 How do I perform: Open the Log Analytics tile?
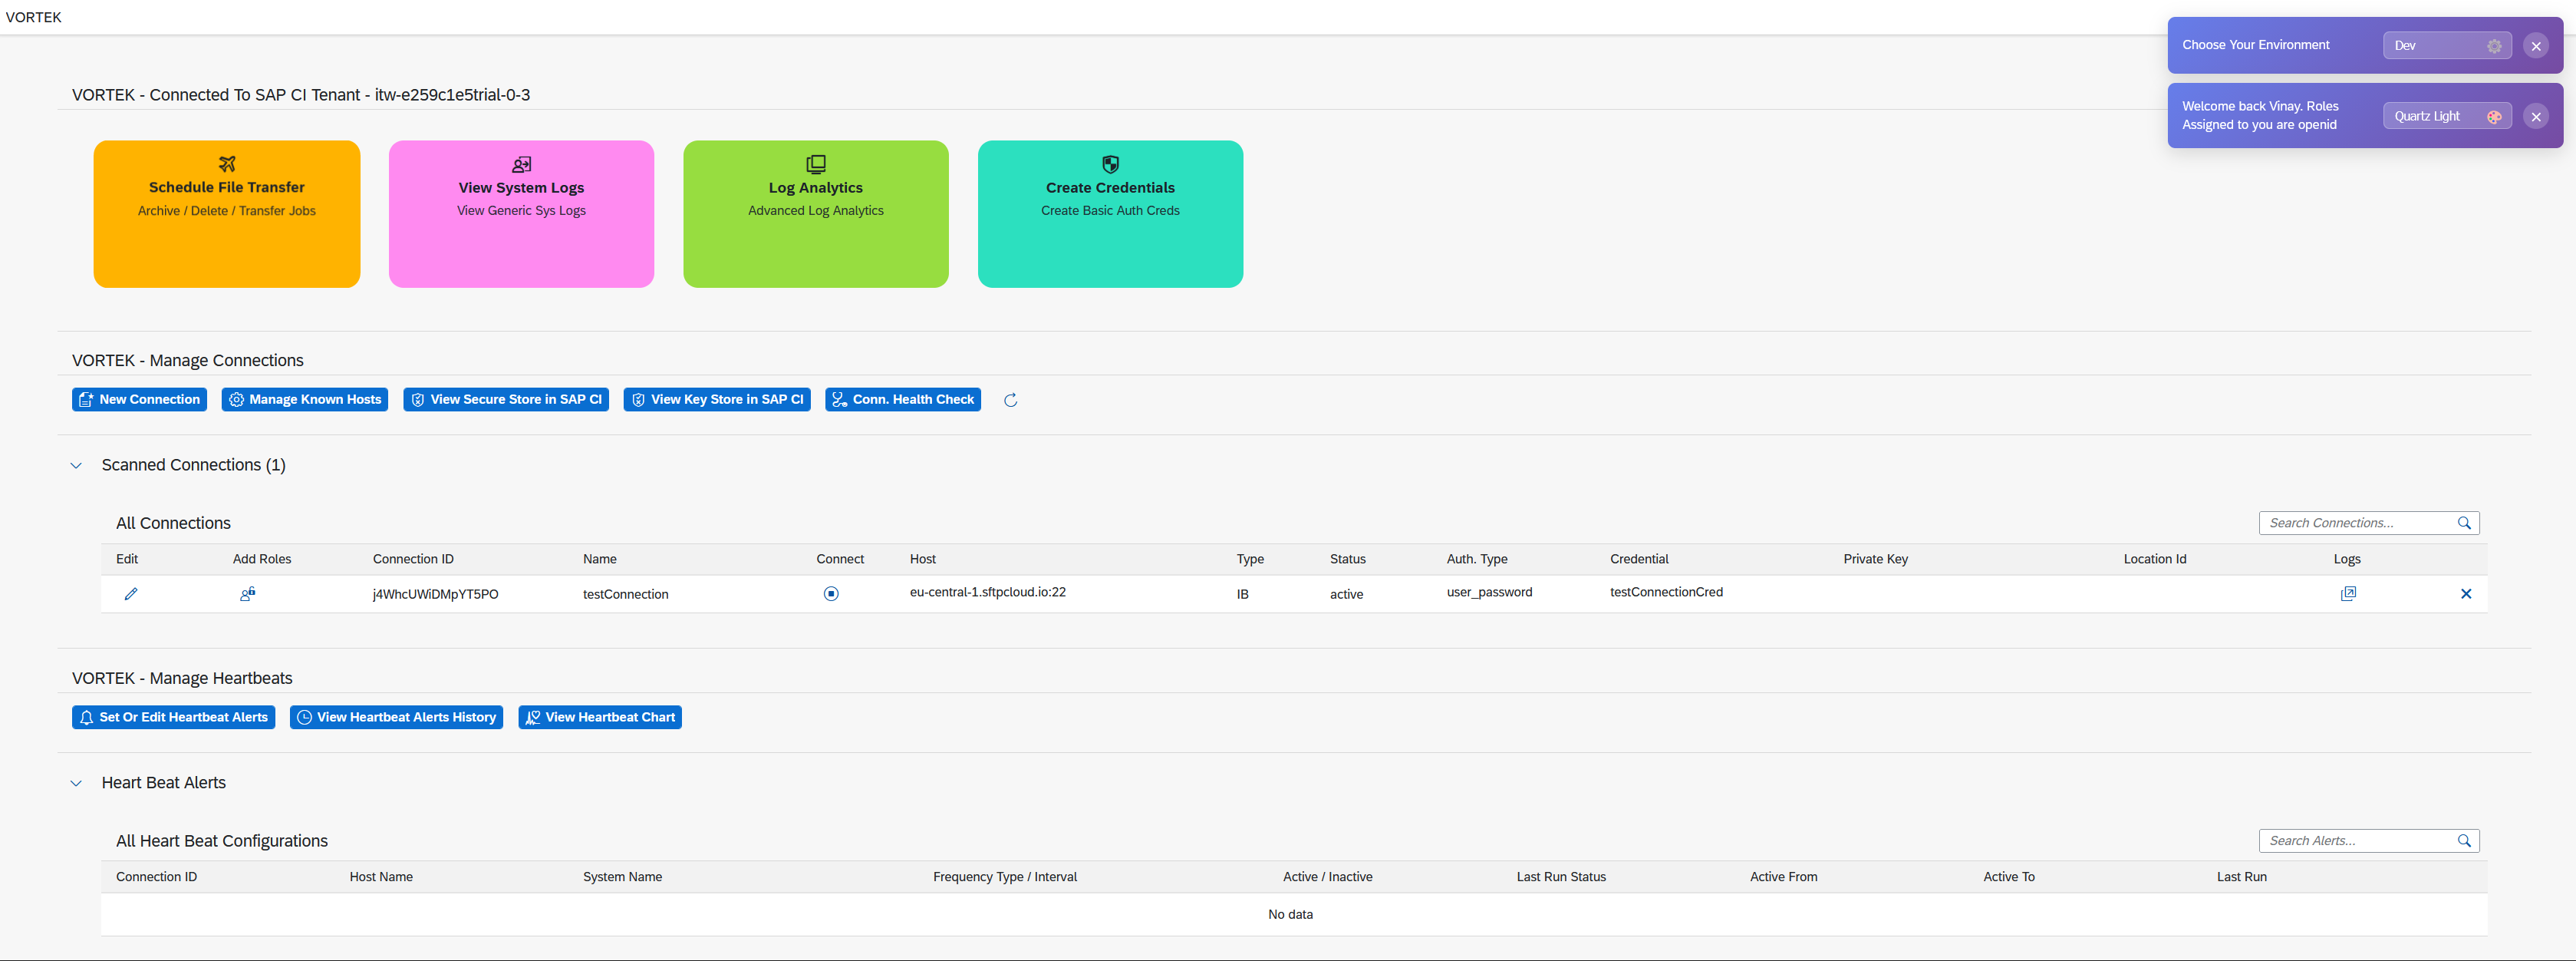coord(815,213)
